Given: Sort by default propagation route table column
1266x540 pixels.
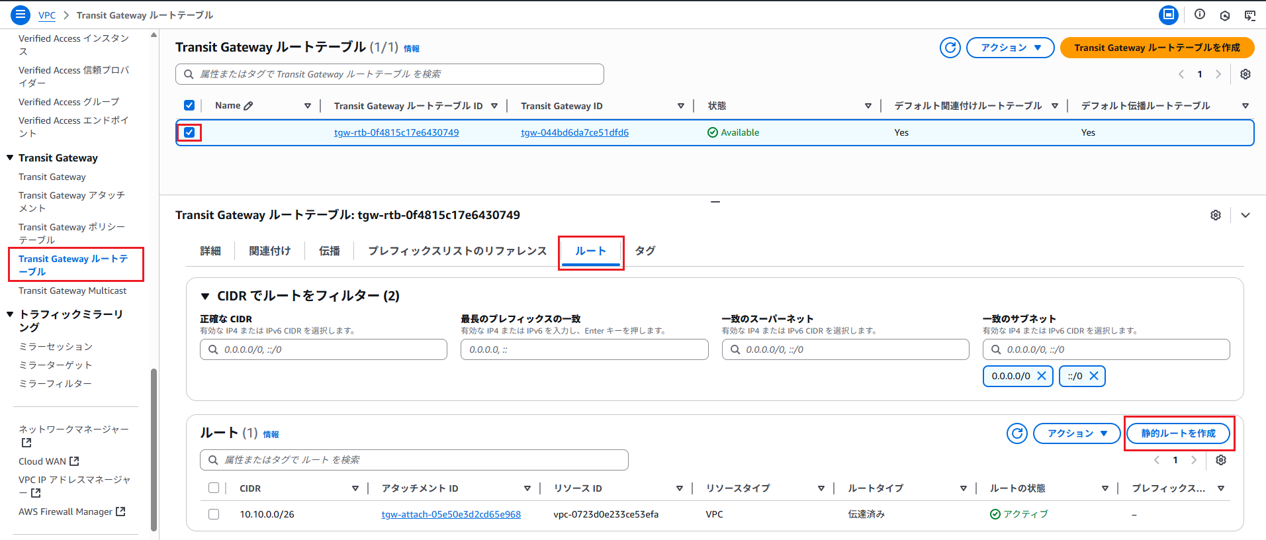Looking at the screenshot, I should (1245, 106).
